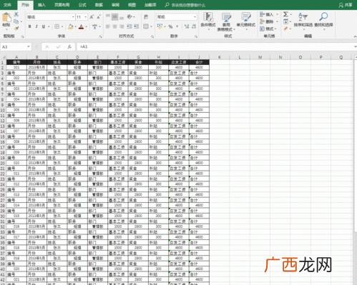
Task: Apply percent style (%) format
Action: click(x=170, y=26)
